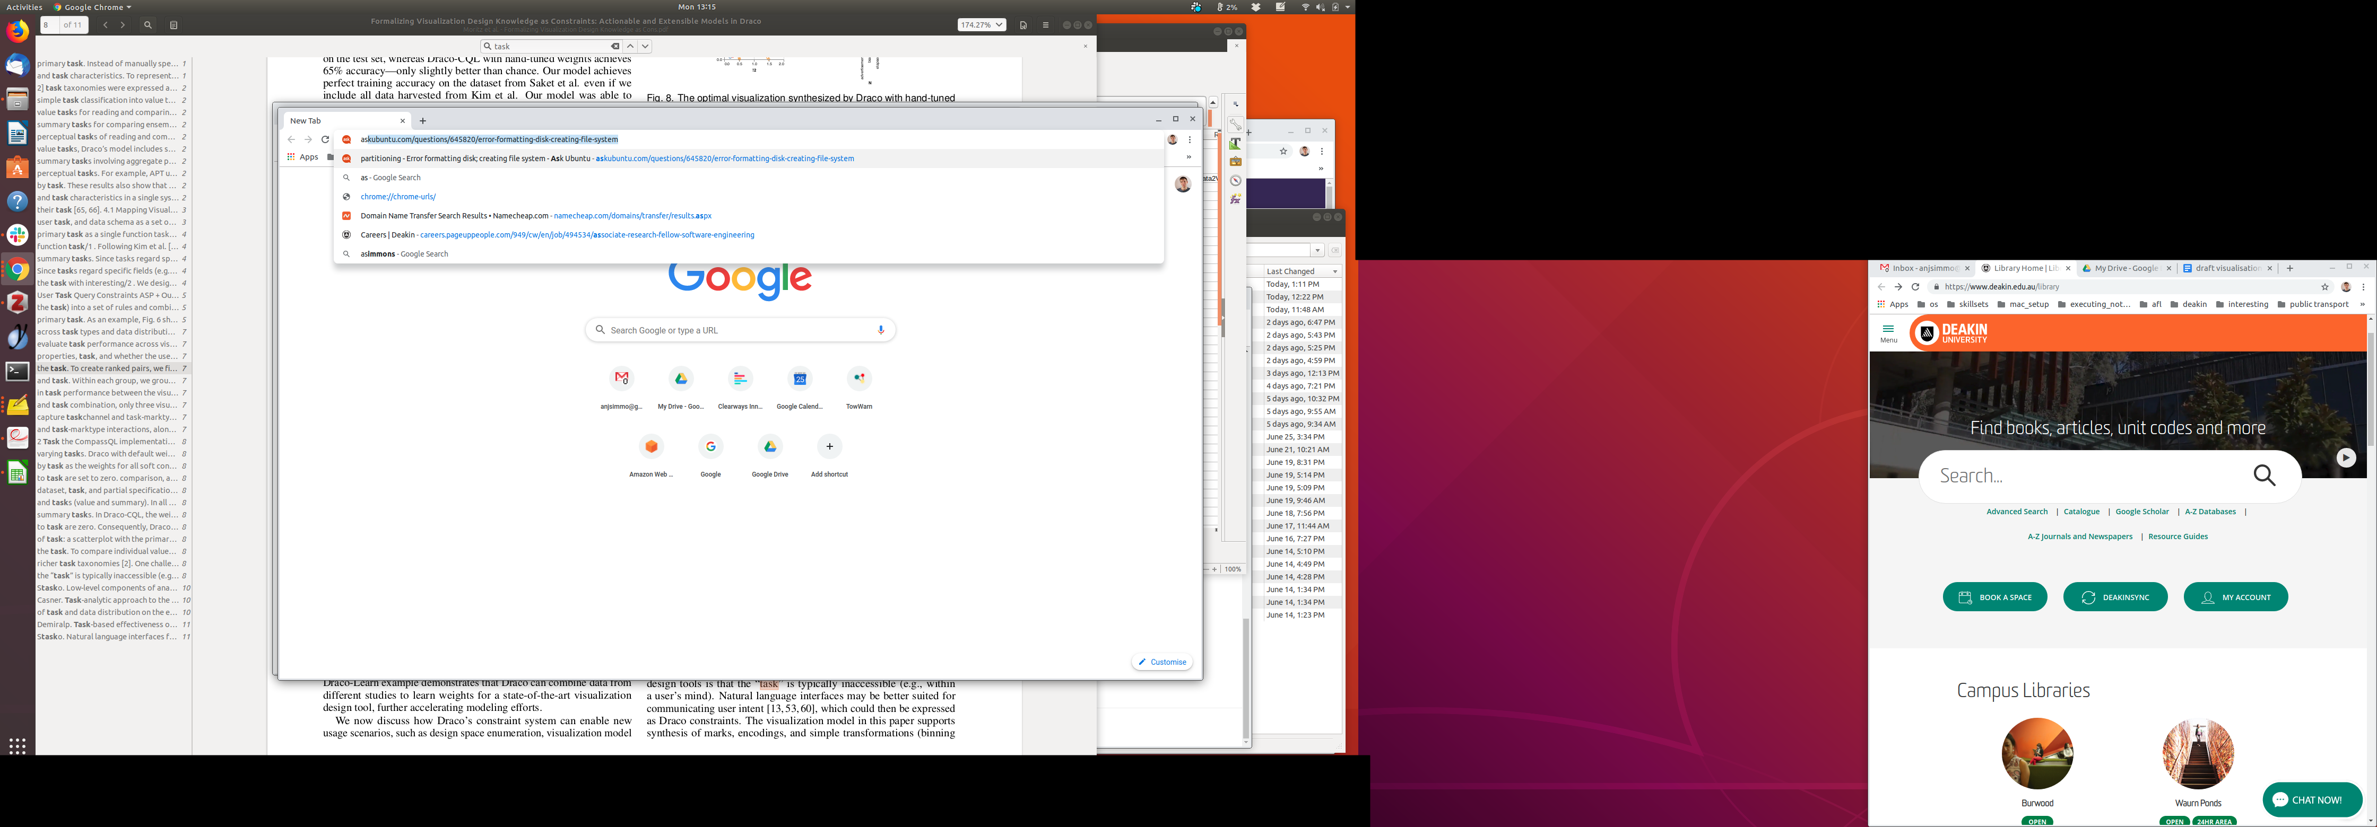Bookmark the Deakin library page with star
The height and width of the screenshot is (827, 2377).
click(x=2324, y=287)
